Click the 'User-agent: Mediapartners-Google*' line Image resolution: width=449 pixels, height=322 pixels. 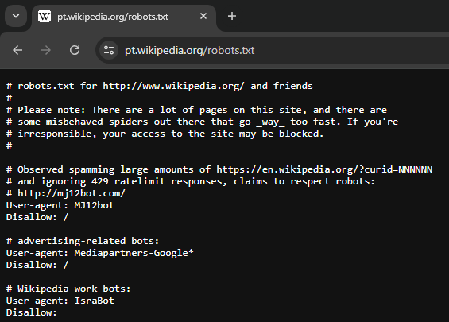[100, 253]
